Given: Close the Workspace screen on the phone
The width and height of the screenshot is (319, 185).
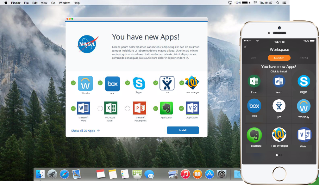Looking at the screenshot, I should 245,47.
